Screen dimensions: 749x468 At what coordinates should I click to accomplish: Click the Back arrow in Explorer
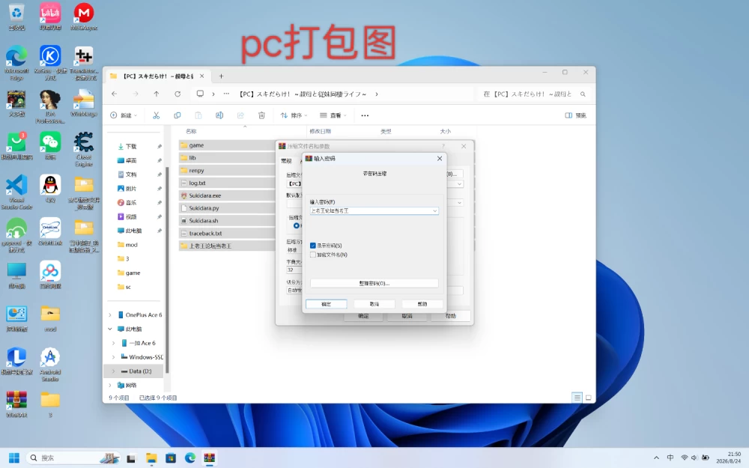[x=114, y=94]
